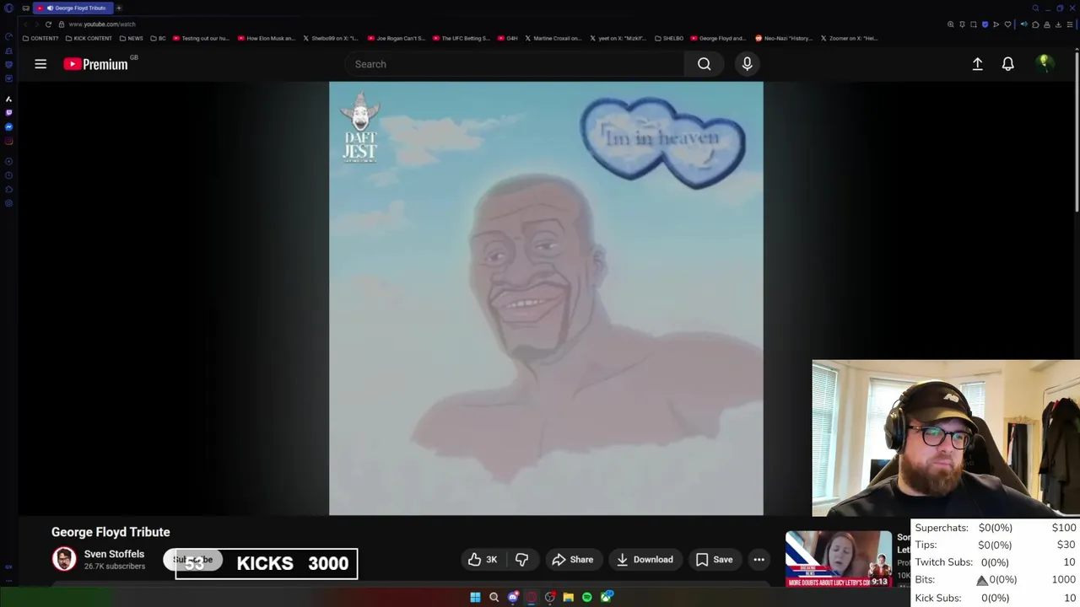Image resolution: width=1080 pixels, height=607 pixels.
Task: Open the YouTube guide hamburger menu
Action: point(40,64)
